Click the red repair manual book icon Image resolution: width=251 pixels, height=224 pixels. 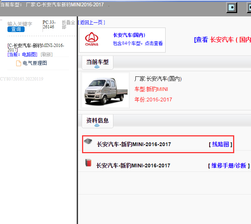click(x=88, y=163)
